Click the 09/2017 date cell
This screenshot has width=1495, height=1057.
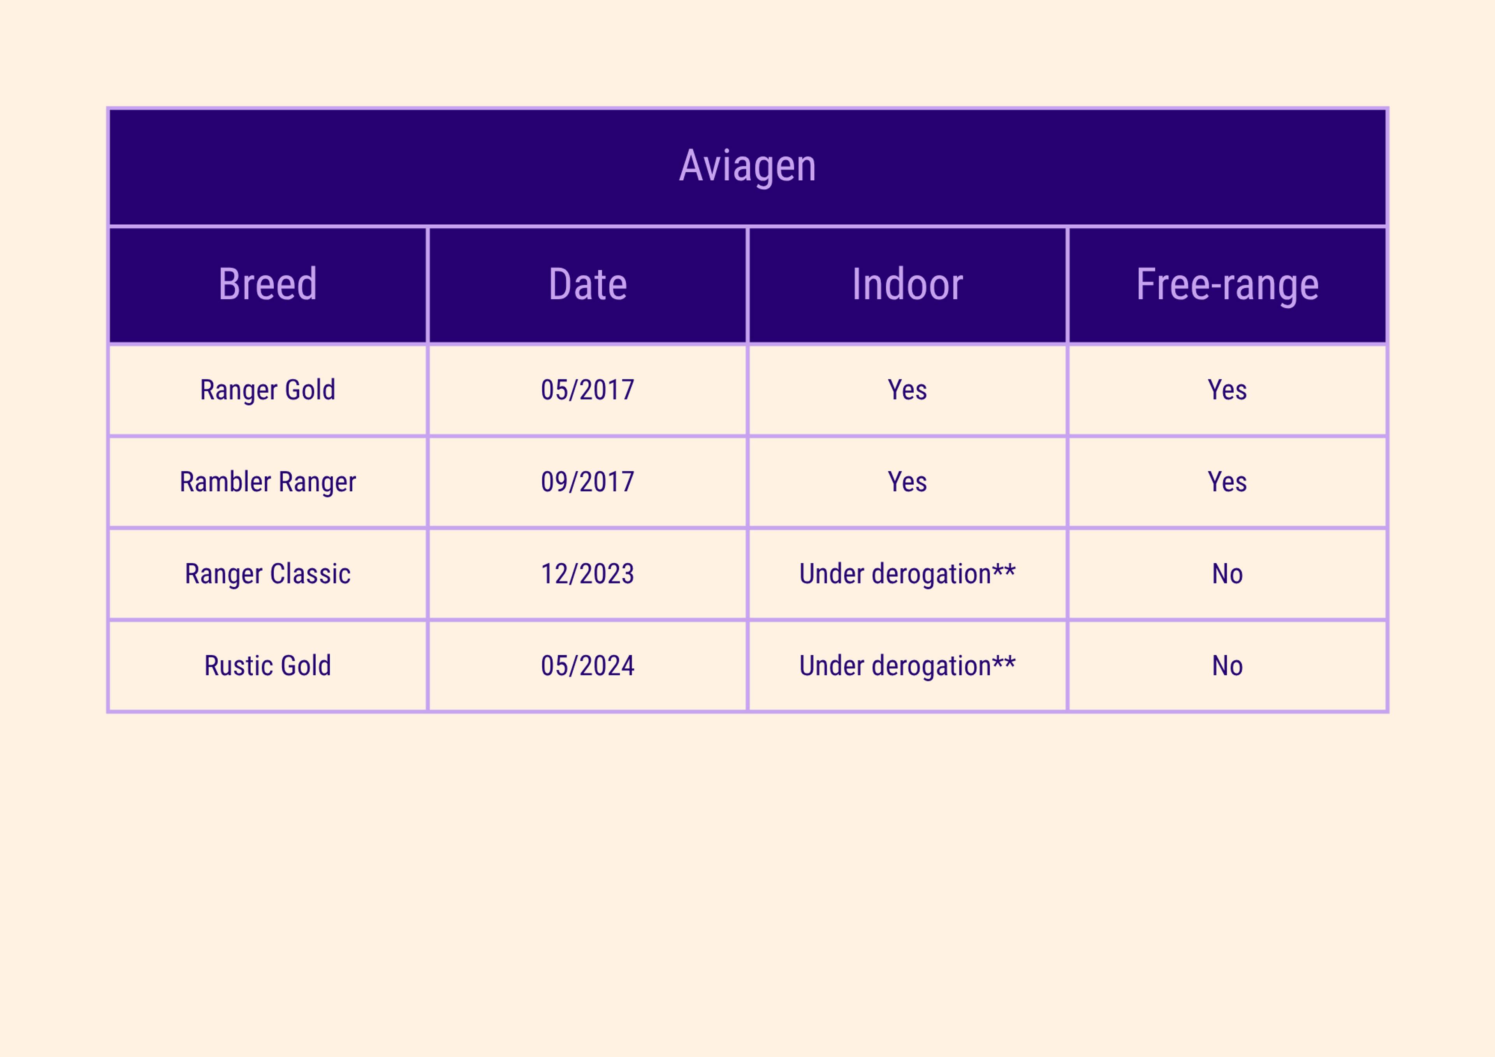(x=587, y=482)
